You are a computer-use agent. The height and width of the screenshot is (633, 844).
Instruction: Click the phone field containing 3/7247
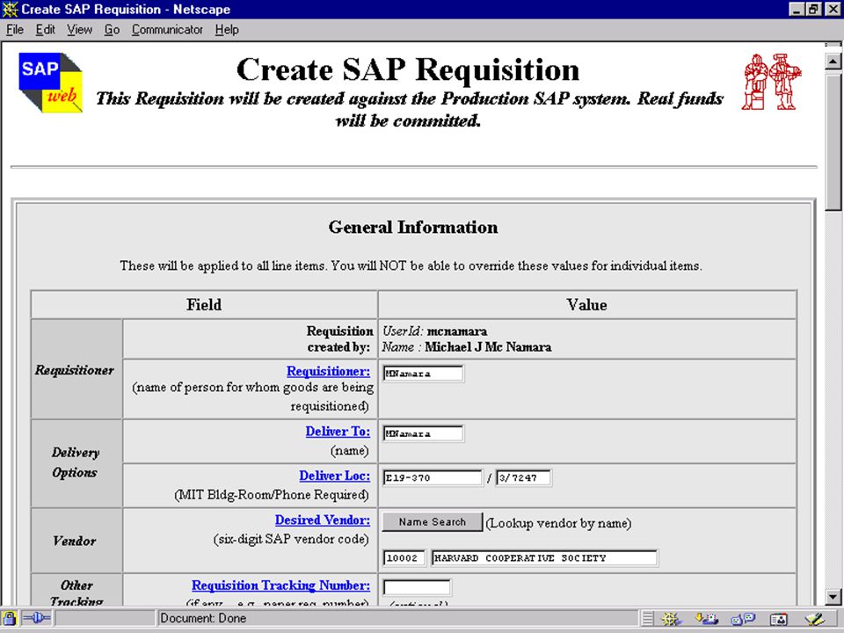coord(524,478)
